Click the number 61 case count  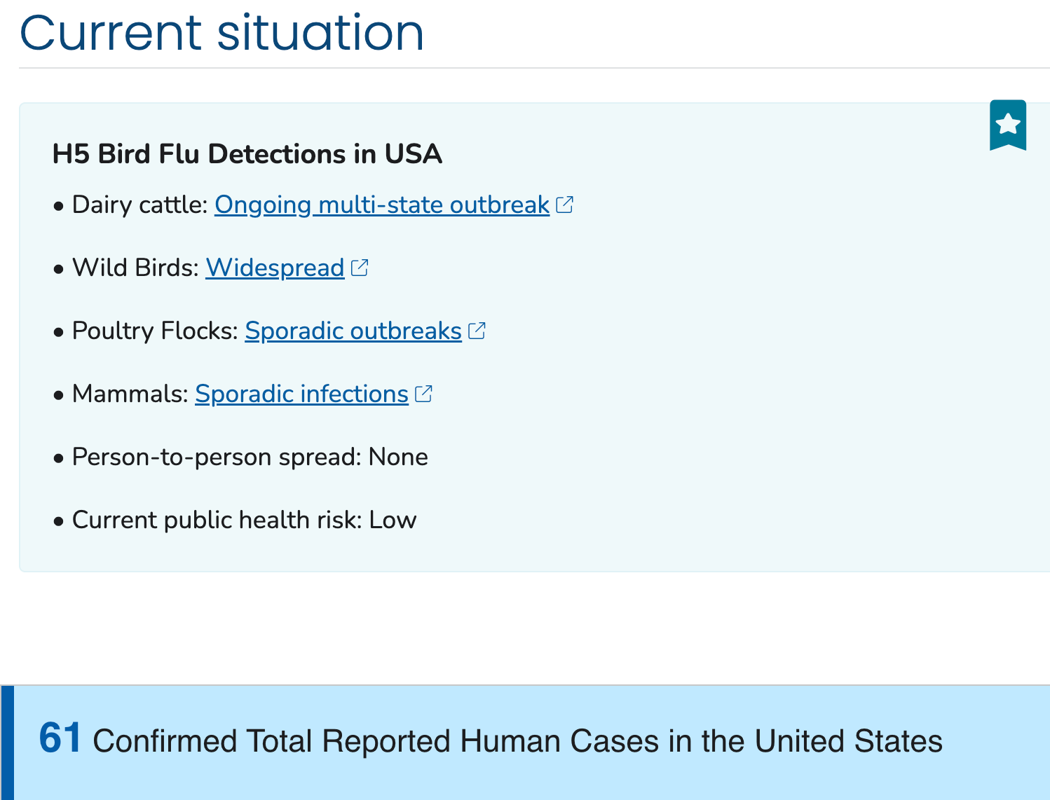(x=60, y=738)
